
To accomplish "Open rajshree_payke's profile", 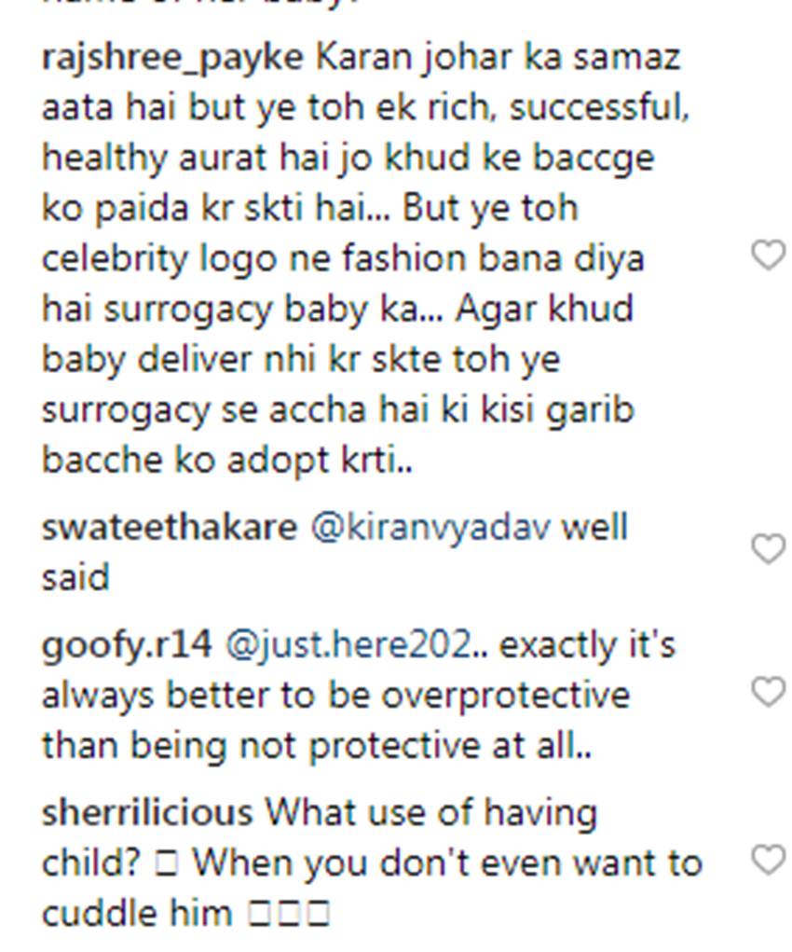I will [x=172, y=59].
